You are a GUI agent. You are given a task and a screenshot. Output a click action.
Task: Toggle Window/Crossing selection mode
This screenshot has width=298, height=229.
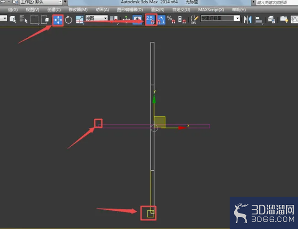[45, 20]
